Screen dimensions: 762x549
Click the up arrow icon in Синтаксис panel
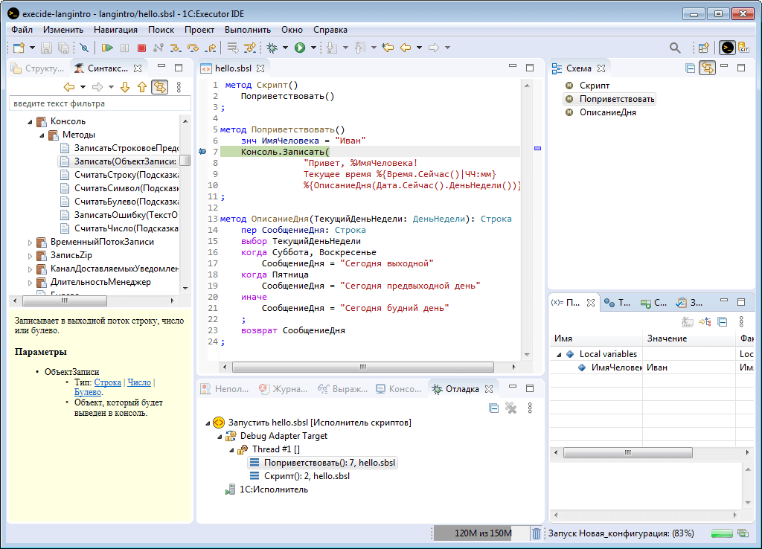(142, 87)
